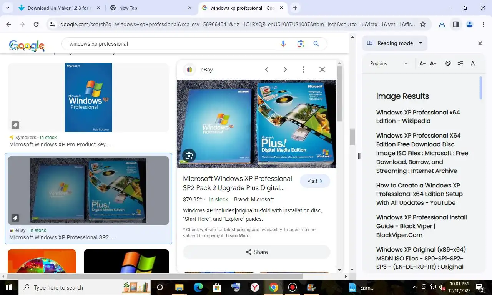Open eBay panel three-dot options
The image size is (492, 295).
click(304, 70)
